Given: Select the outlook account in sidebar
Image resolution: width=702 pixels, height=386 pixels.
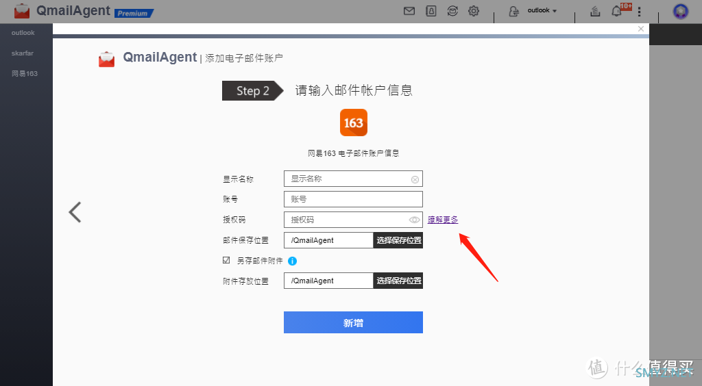Looking at the screenshot, I should pyautogui.click(x=23, y=33).
